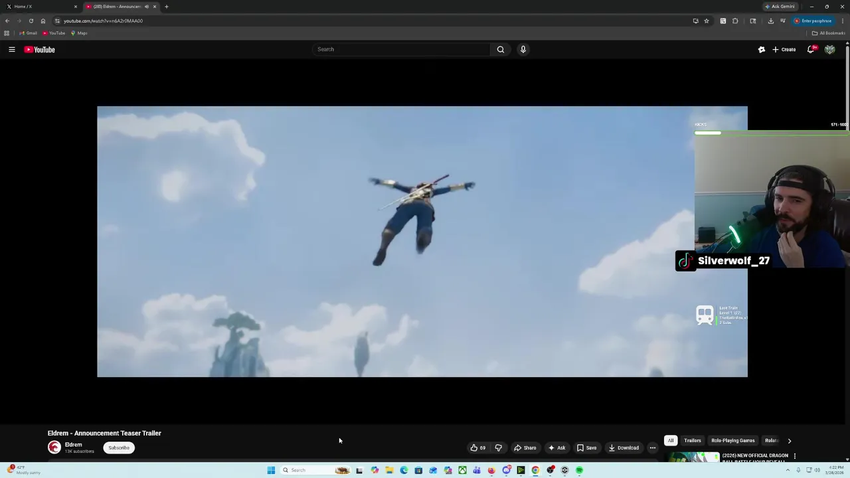Viewport: 850px width, 478px height.
Task: Open the Chrome downloads icon
Action: pos(771,21)
